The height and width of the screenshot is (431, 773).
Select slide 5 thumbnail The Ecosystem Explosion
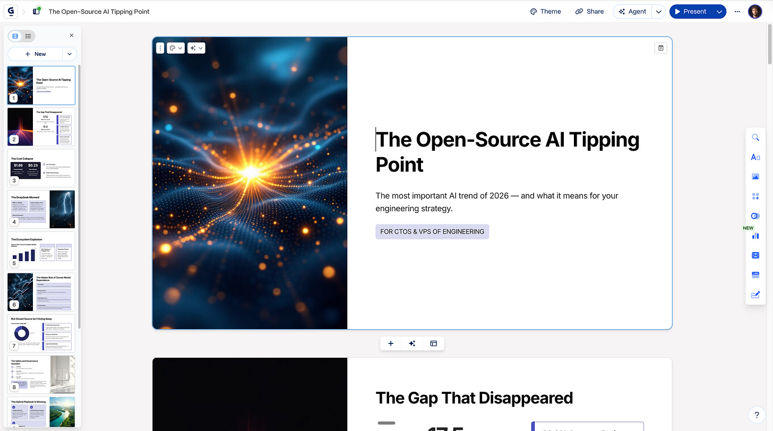pyautogui.click(x=41, y=251)
